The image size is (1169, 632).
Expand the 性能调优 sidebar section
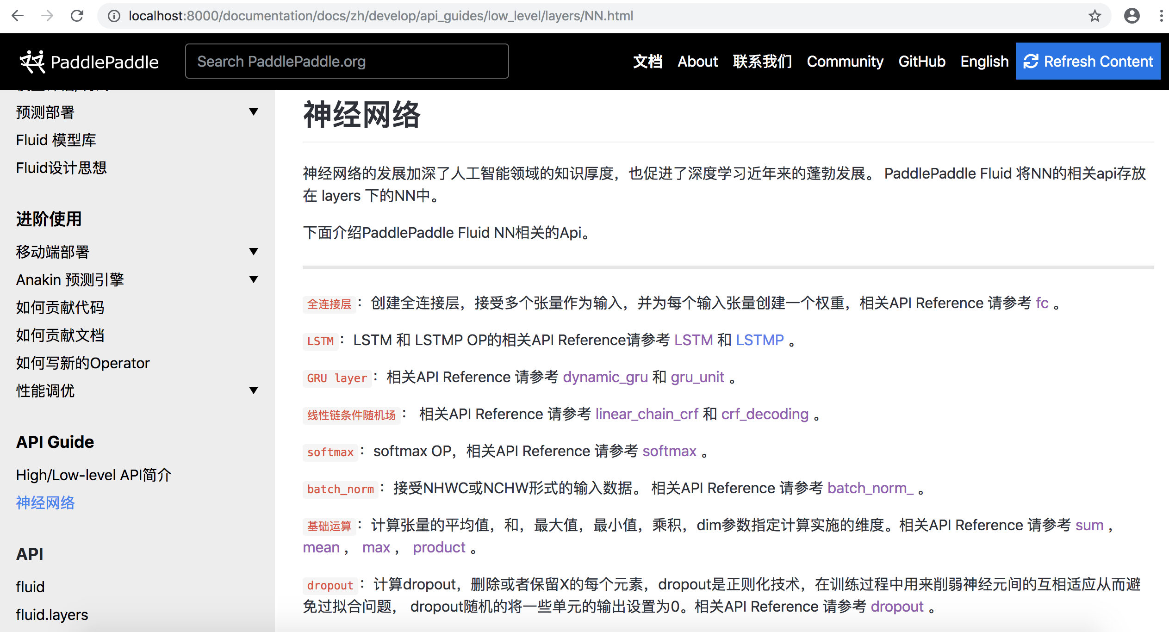tap(253, 390)
